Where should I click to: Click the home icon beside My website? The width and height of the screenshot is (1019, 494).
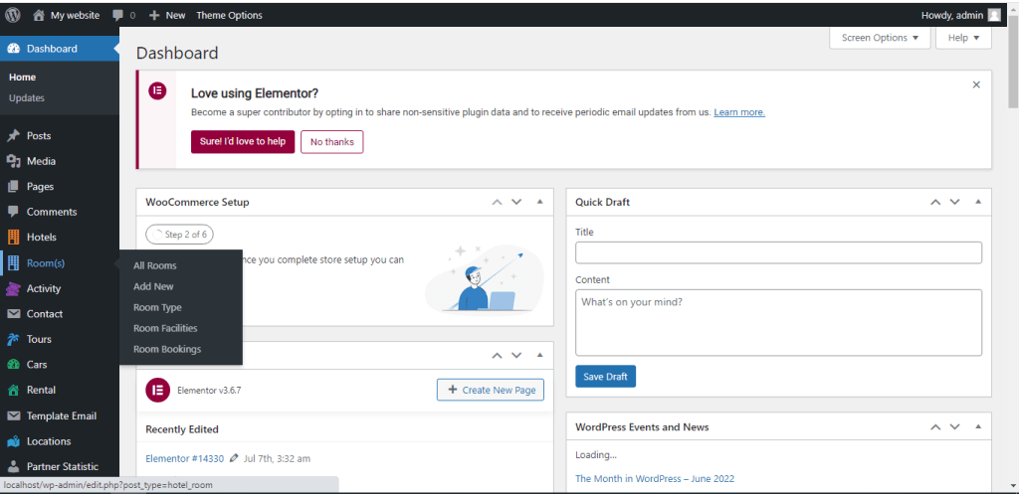[x=39, y=15]
